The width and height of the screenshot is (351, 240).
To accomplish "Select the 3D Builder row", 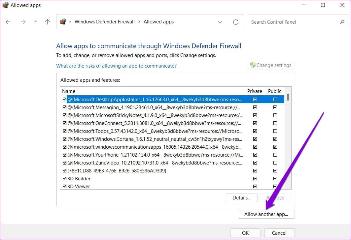I will click(172, 179).
